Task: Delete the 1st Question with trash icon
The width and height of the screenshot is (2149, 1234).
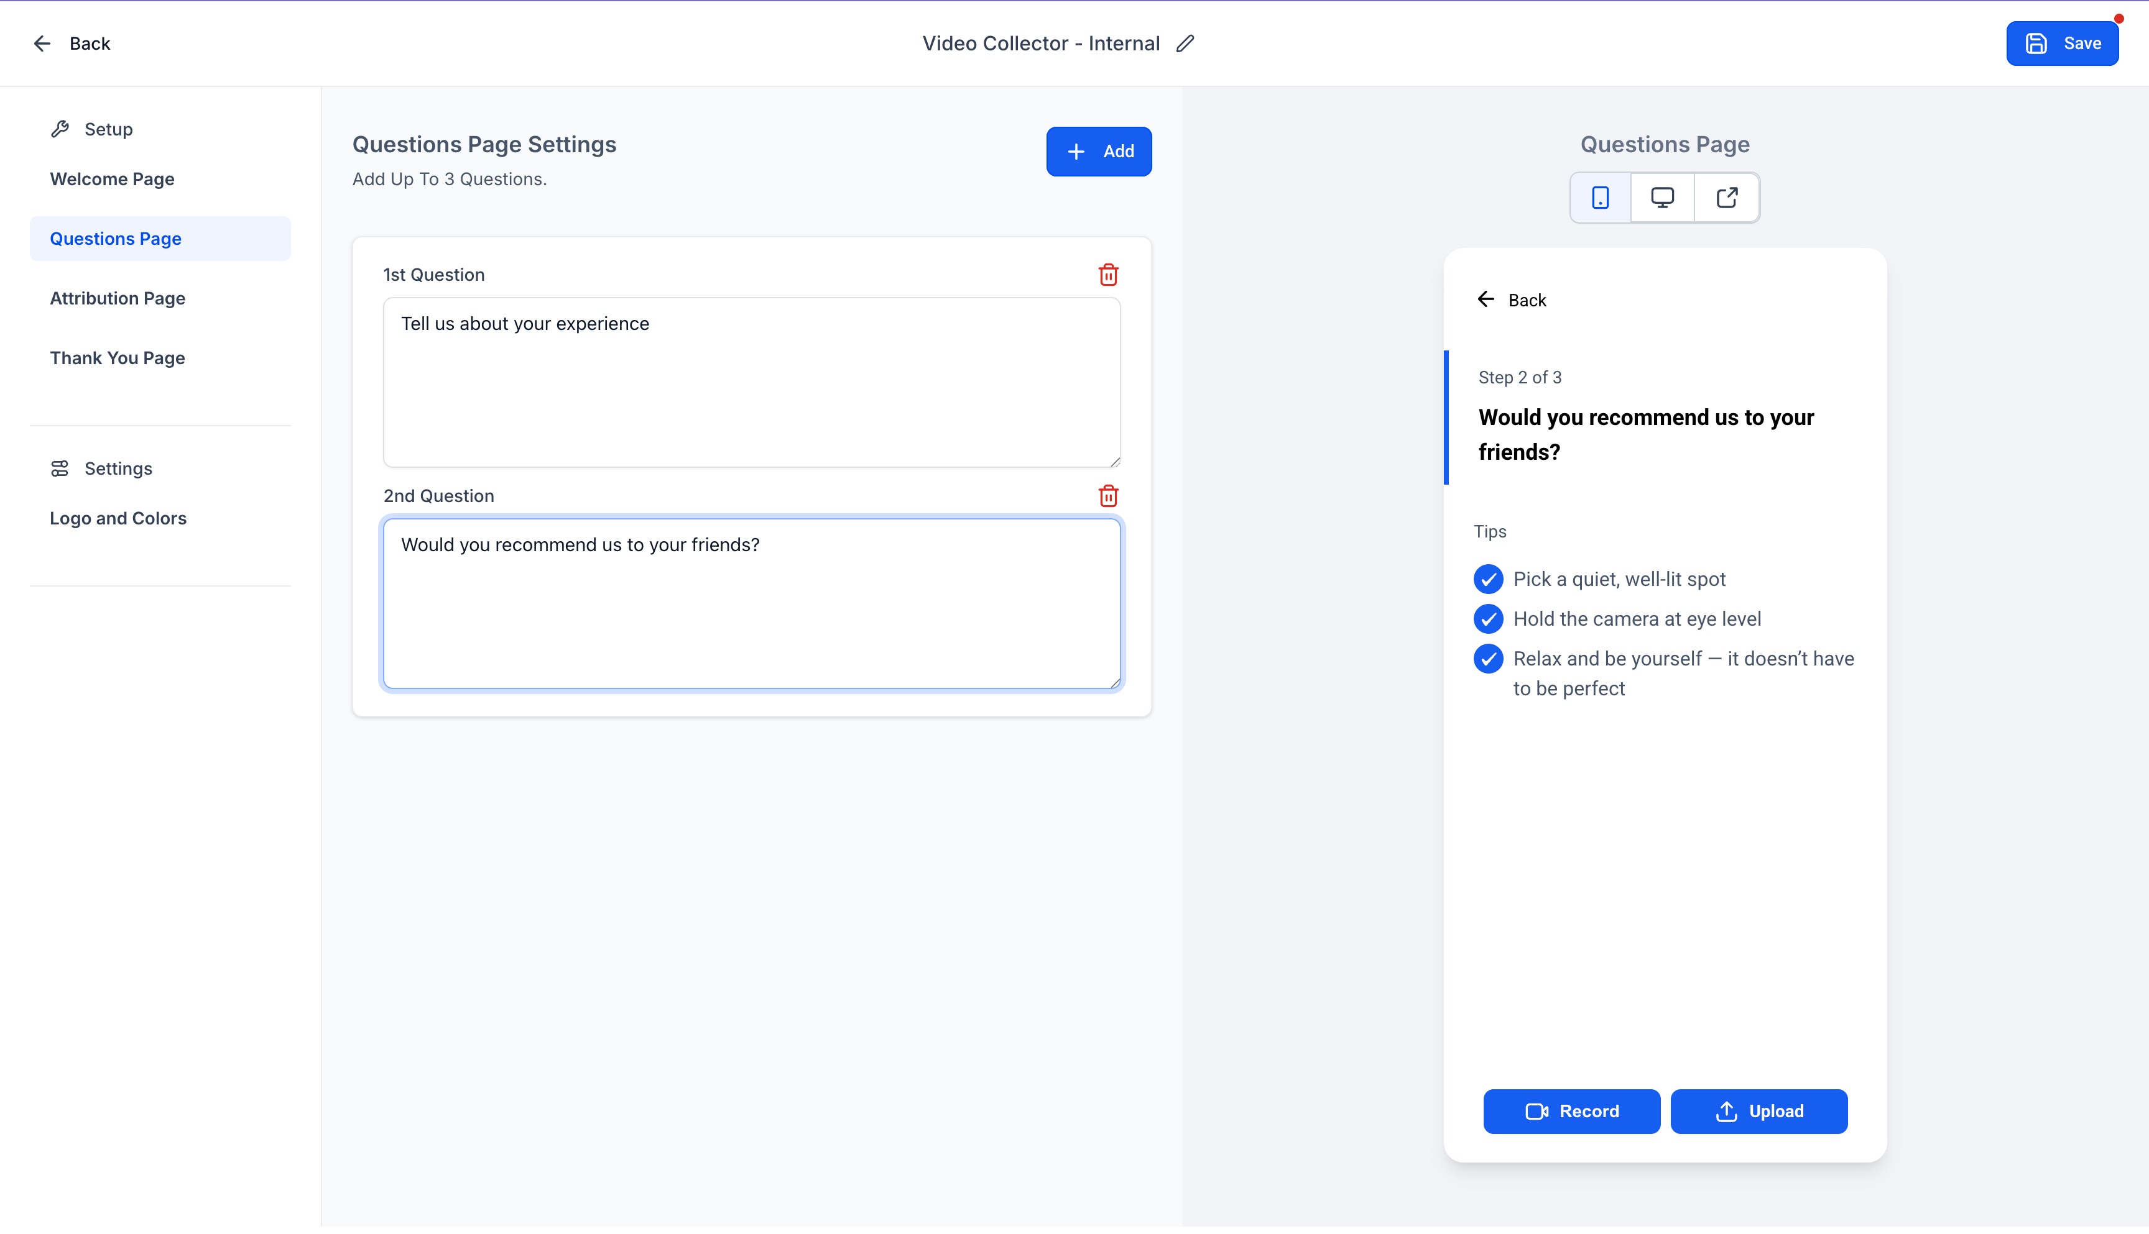Action: click(x=1107, y=275)
